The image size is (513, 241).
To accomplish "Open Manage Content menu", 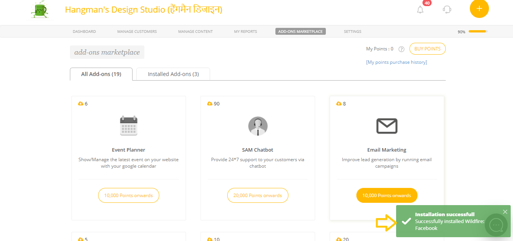I will (x=196, y=31).
